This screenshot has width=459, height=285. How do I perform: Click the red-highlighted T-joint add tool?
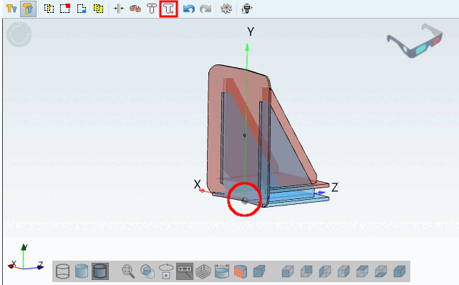[168, 9]
